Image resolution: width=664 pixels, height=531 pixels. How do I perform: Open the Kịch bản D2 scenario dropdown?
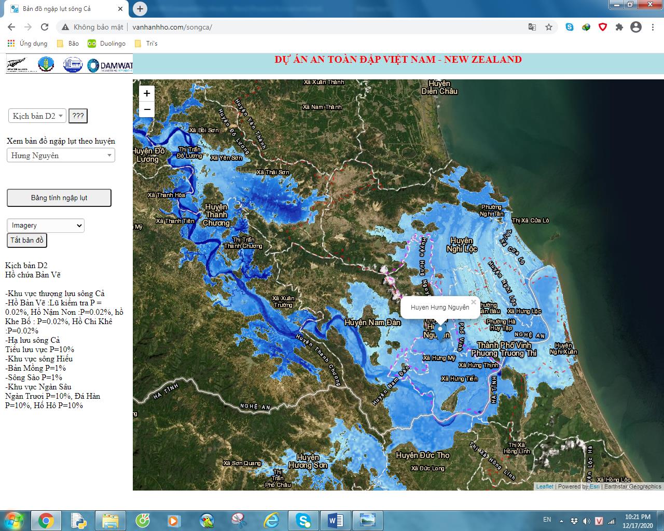37,116
